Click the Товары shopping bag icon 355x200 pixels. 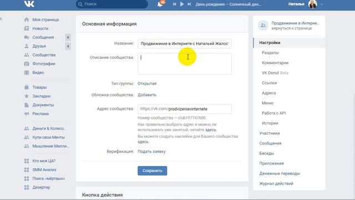click(27, 87)
